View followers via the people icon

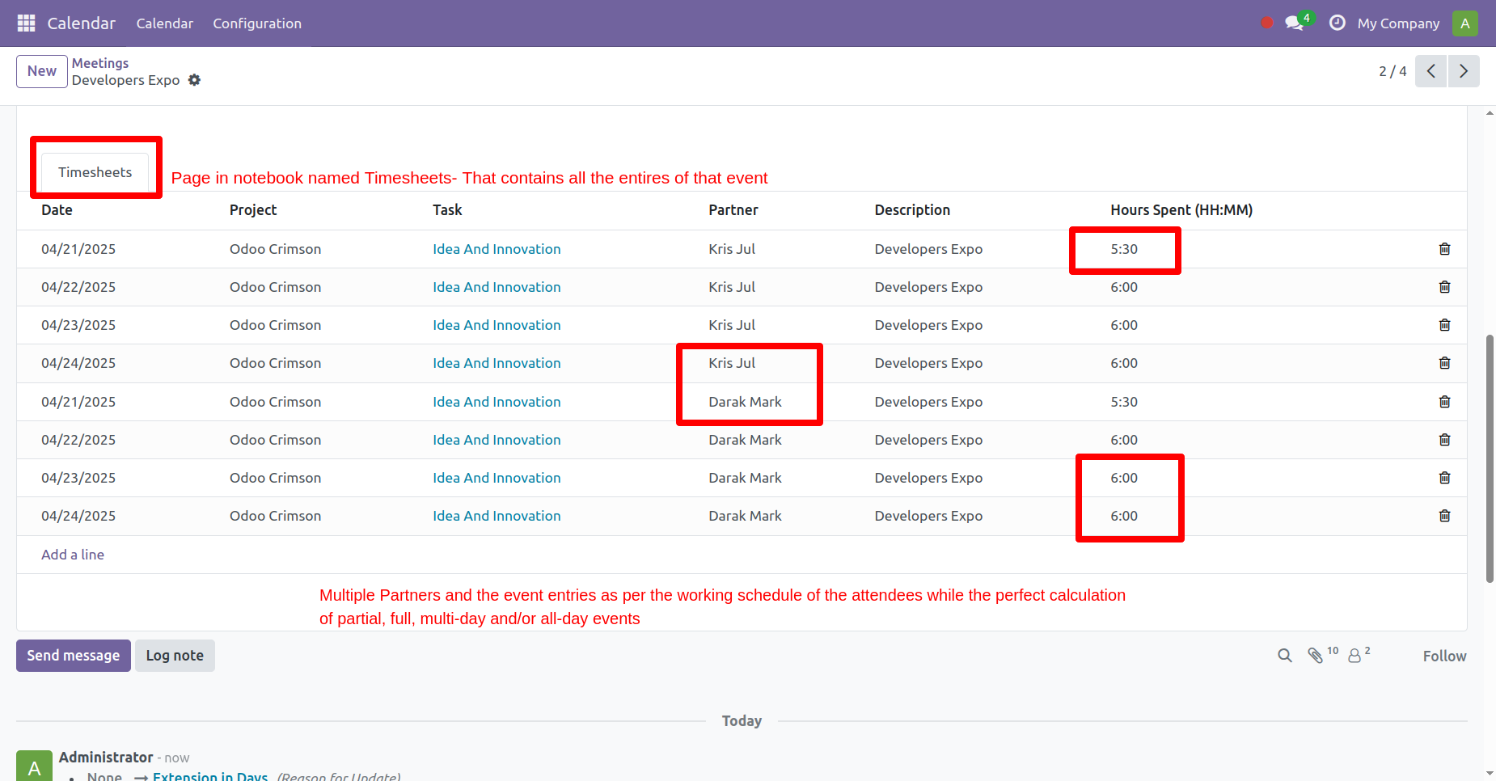[x=1354, y=656]
